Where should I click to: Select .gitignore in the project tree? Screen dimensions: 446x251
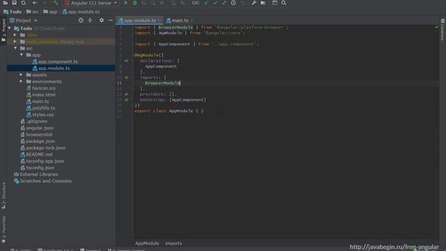point(37,121)
